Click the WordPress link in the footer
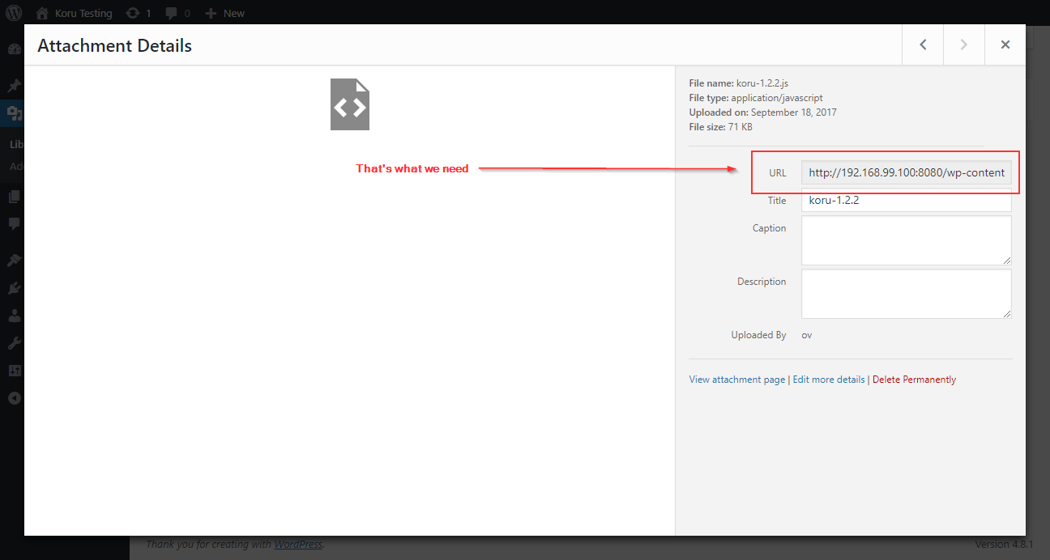This screenshot has height=560, width=1050. pos(298,544)
